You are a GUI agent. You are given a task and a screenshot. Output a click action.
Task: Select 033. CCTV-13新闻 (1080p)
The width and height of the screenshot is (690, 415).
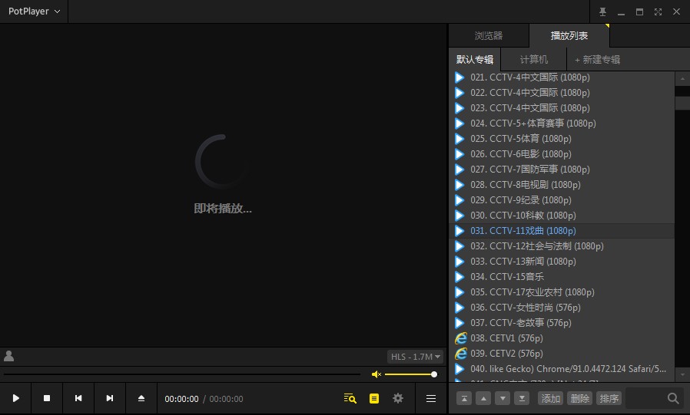[562, 262]
